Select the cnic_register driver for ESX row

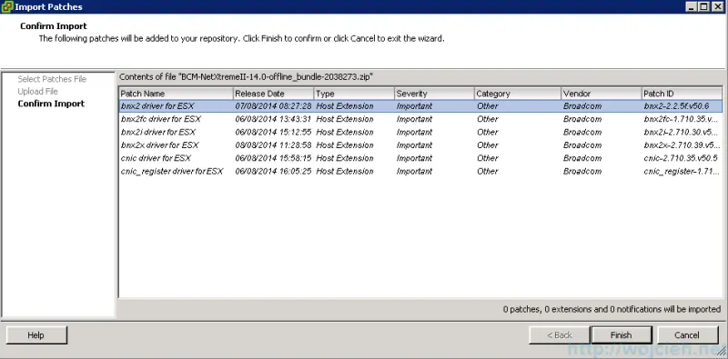pyautogui.click(x=420, y=171)
